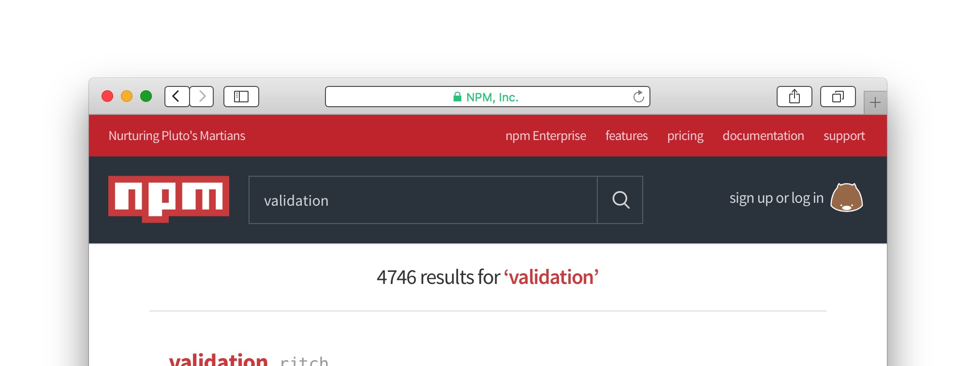This screenshot has width=972, height=366.
Task: Click the '4746 results for' heading text
Action: 438,277
